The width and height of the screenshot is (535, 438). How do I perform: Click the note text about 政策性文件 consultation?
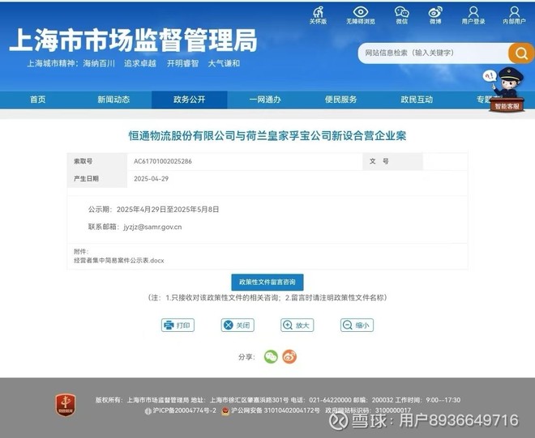pos(267,298)
